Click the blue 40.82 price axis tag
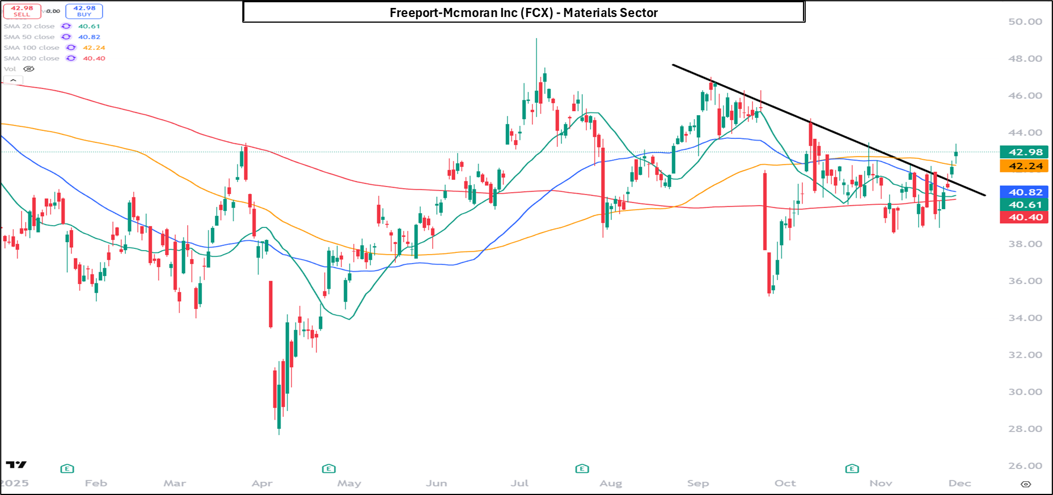Viewport: 1053px width, 495px height. pos(1025,192)
